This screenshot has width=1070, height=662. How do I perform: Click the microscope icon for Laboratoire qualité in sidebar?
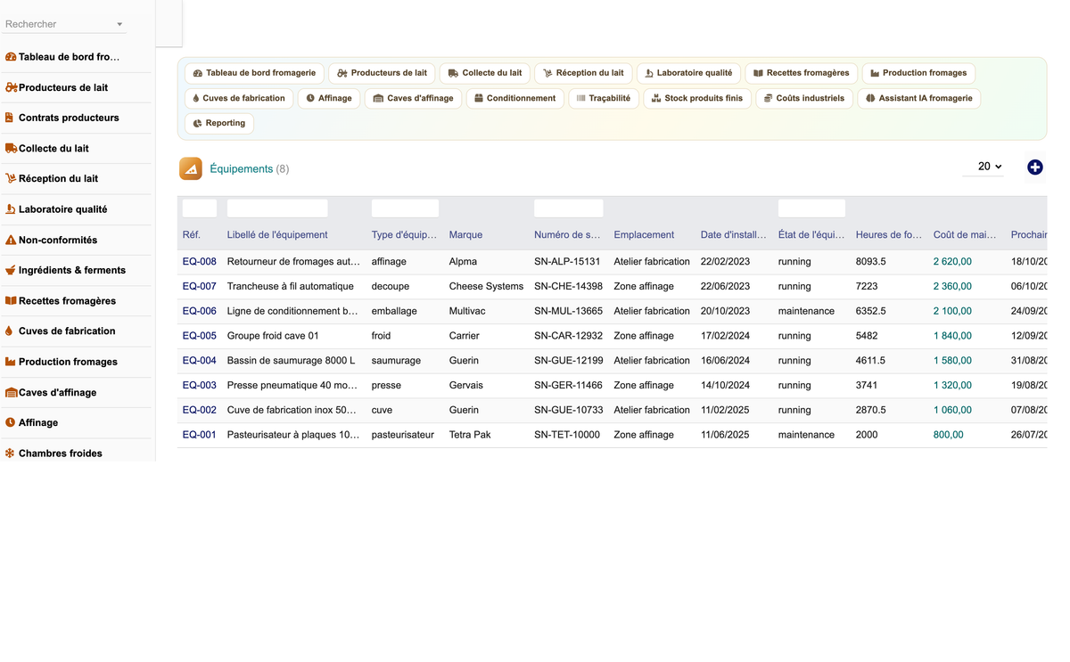click(11, 209)
